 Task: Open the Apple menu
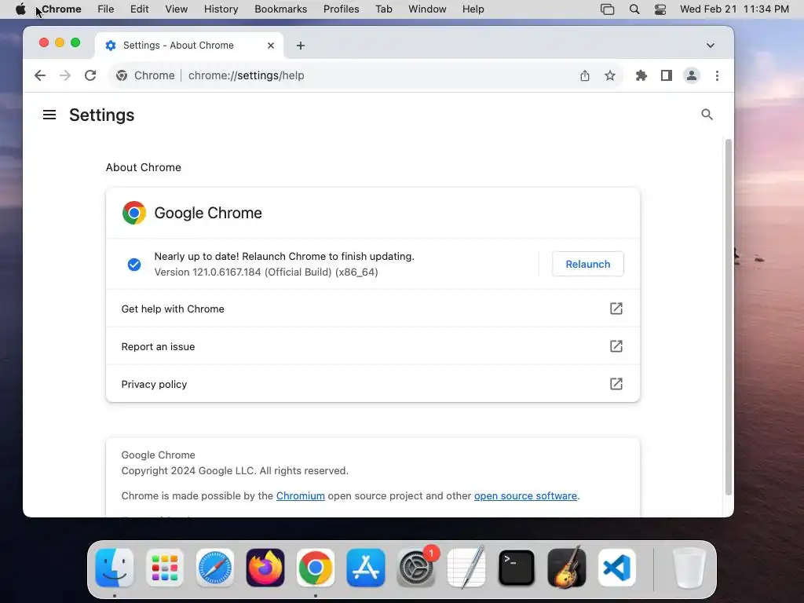tap(20, 9)
